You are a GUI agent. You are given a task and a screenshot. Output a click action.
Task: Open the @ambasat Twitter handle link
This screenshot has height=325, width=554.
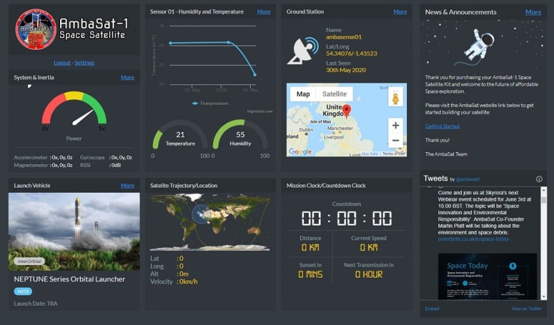click(x=468, y=180)
